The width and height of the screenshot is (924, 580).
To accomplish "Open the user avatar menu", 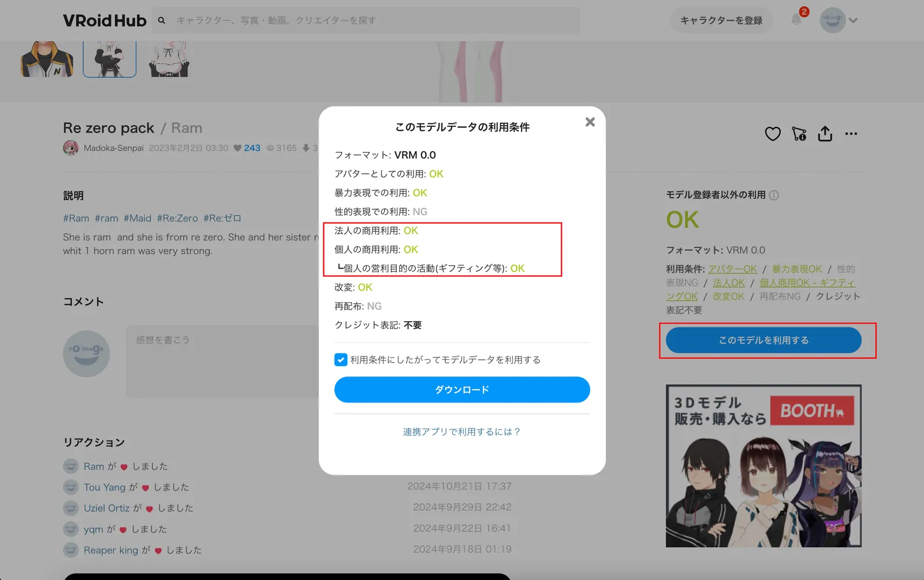I will click(x=832, y=20).
